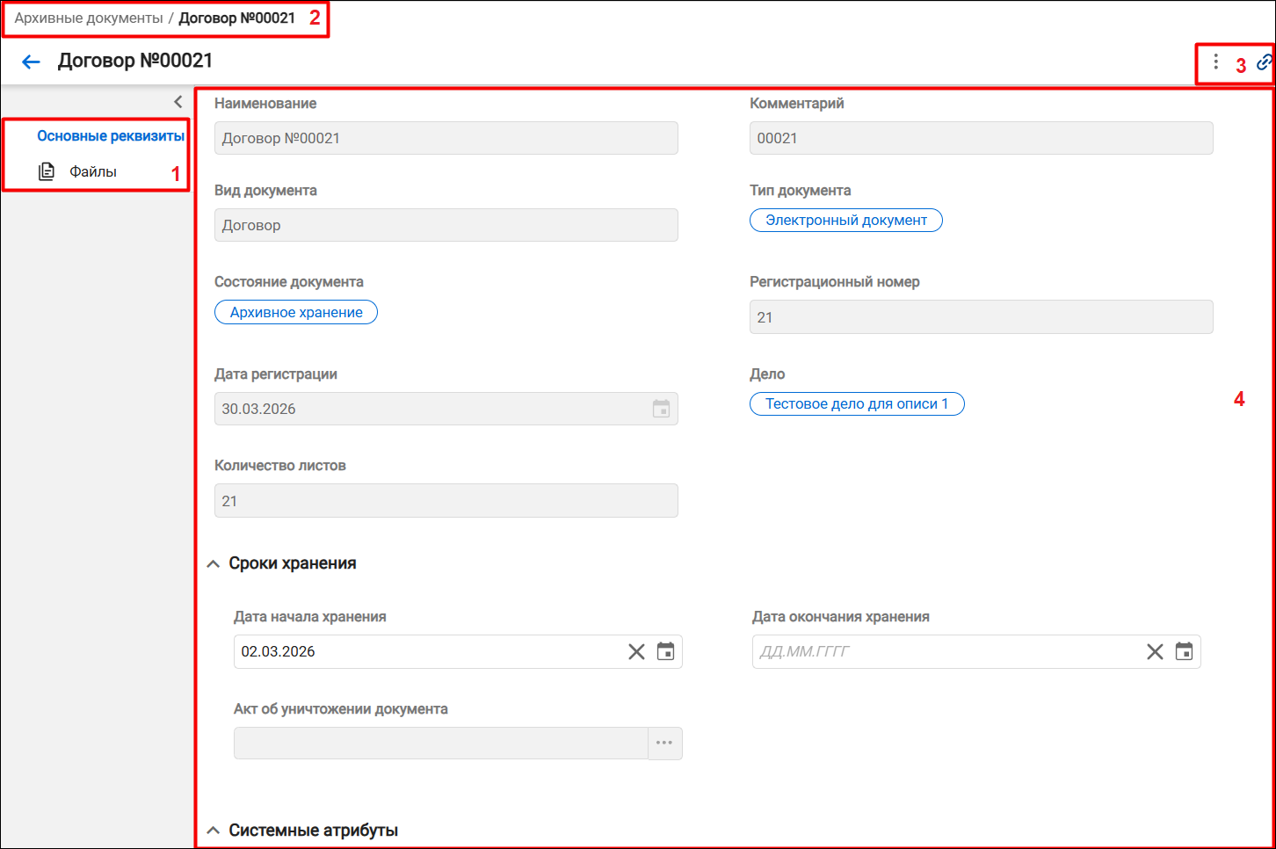Viewport: 1276px width, 849px height.
Task: Open the Электронный документ chip
Action: [x=846, y=220]
